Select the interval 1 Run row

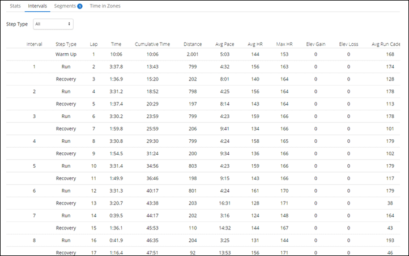pyautogui.click(x=203, y=67)
